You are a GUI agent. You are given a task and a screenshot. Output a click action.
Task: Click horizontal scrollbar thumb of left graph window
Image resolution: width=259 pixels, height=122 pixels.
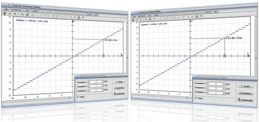[69, 98]
